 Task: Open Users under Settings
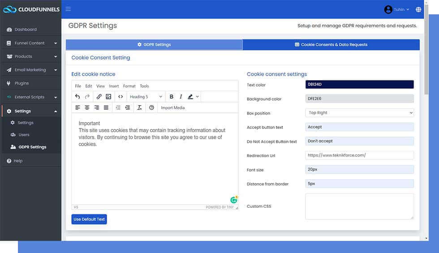coord(24,135)
